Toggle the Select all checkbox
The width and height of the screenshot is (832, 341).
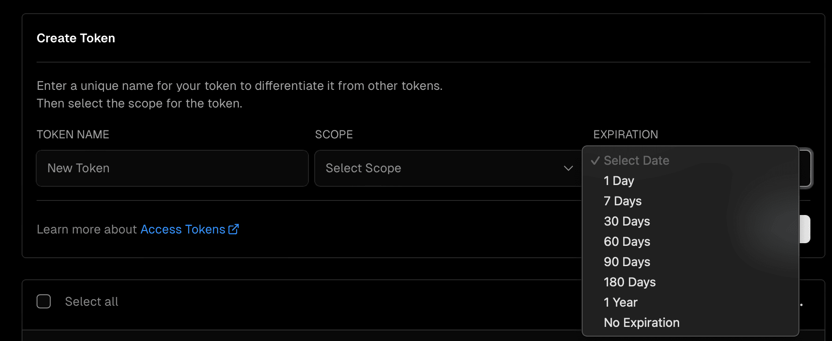[44, 301]
